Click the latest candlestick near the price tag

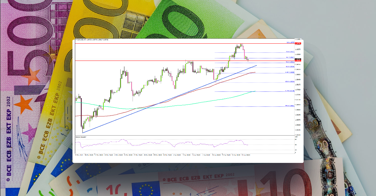248,59
